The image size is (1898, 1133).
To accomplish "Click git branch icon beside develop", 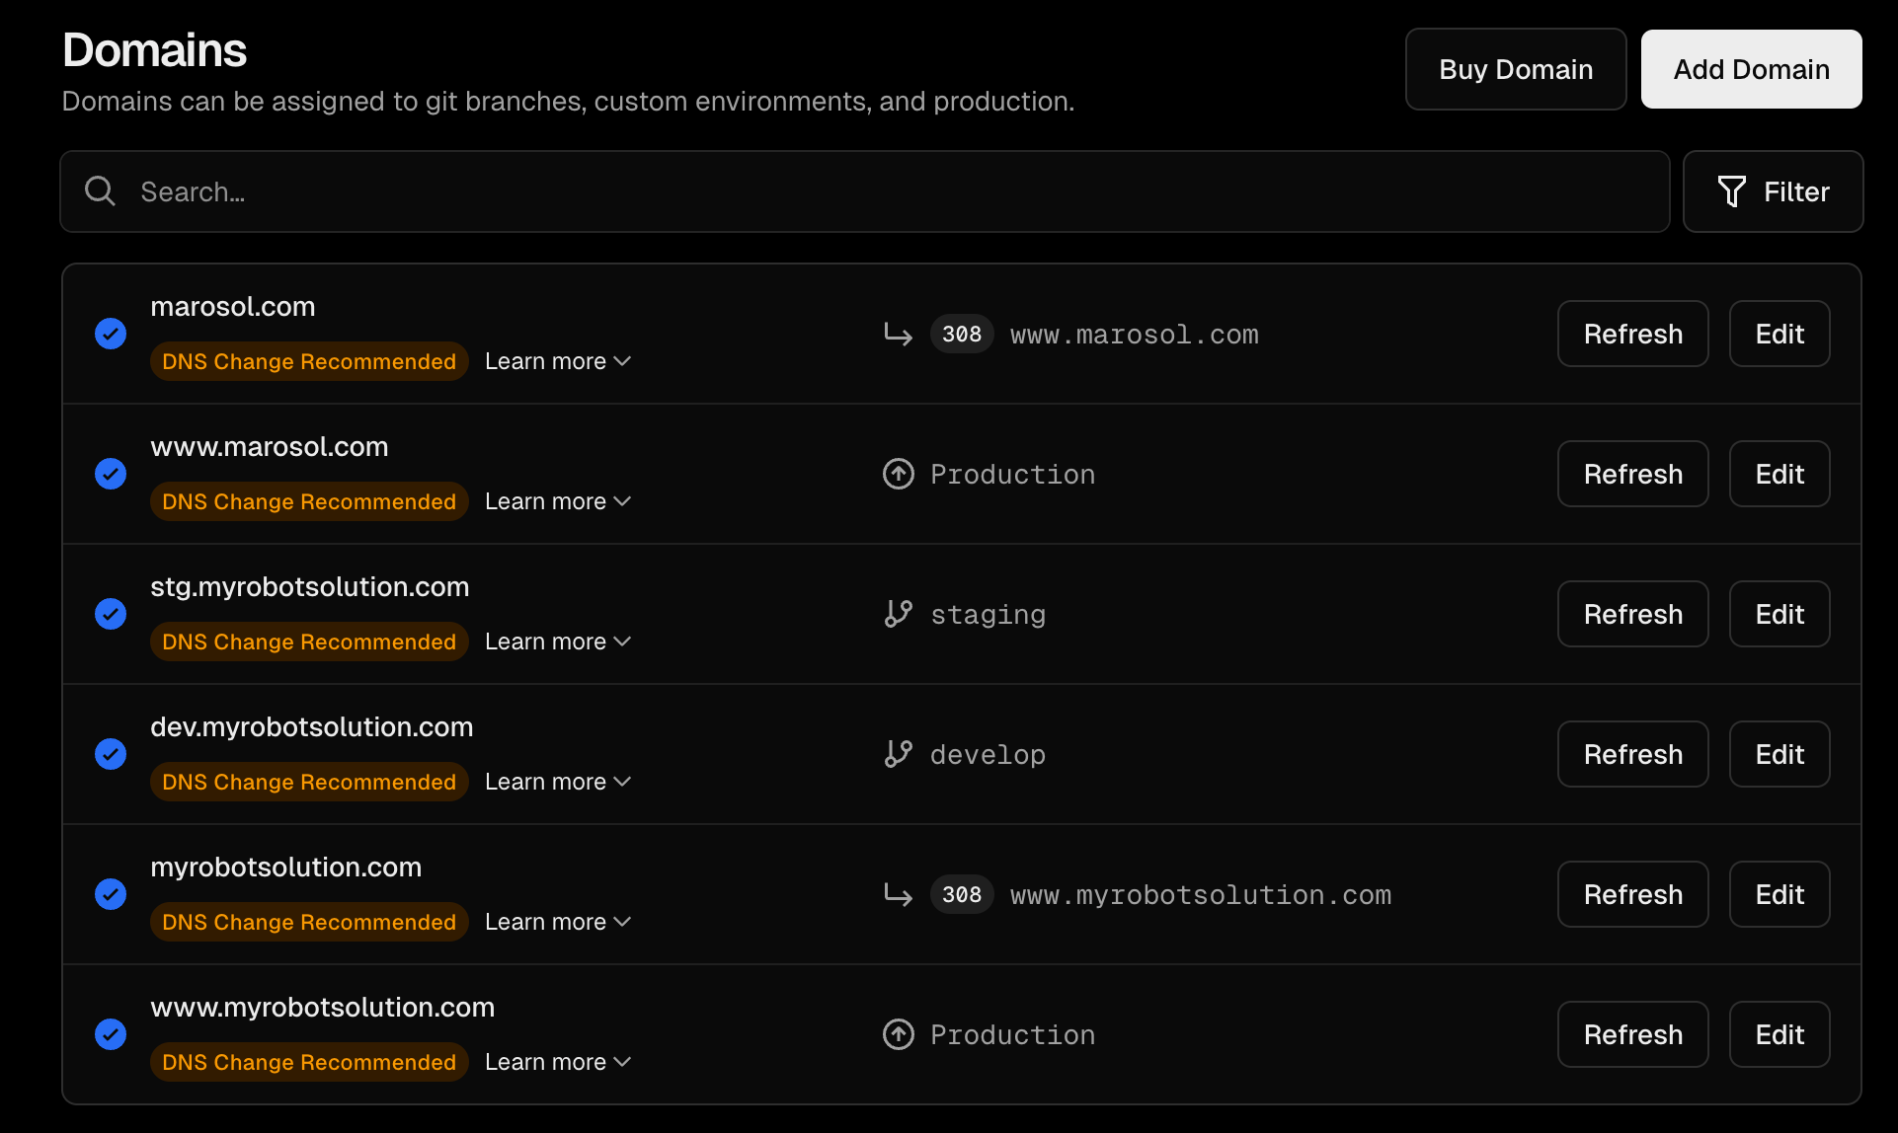I will 898,754.
